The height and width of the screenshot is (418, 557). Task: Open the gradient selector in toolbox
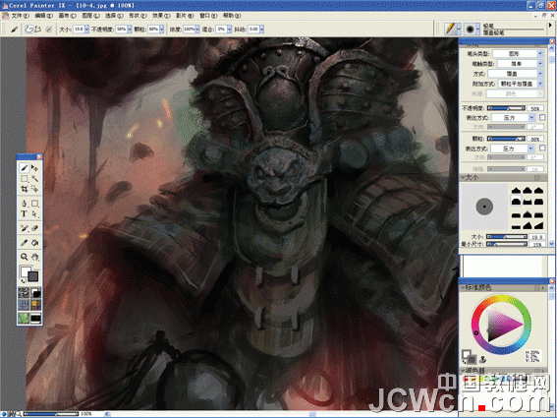click(35, 293)
